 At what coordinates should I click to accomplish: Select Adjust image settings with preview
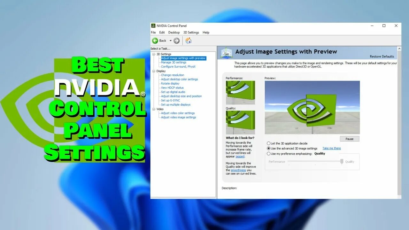pos(183,58)
